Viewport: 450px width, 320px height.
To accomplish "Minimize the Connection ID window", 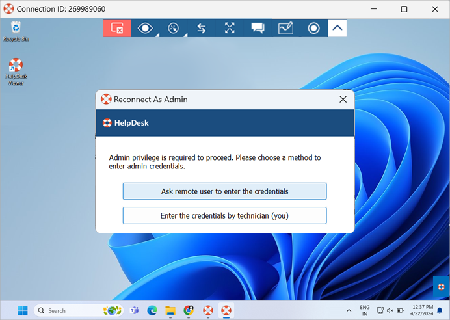I will click(x=374, y=9).
